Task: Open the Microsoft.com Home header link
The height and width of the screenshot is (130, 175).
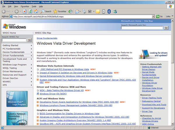Action: point(131,21)
